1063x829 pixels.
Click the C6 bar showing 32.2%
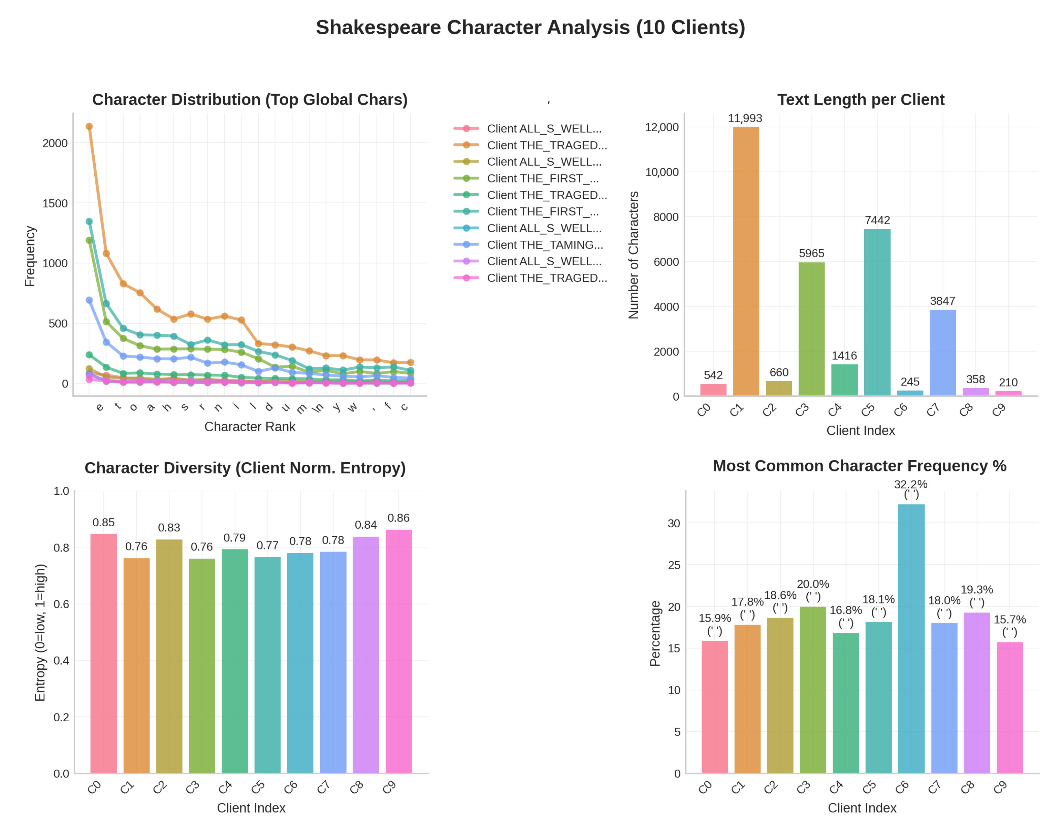[911, 638]
